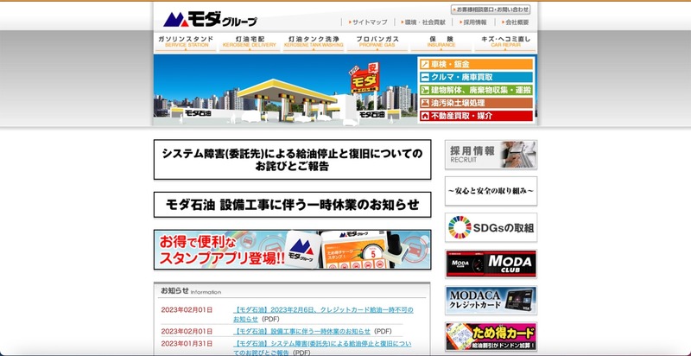Click the blue クルマ・廃車買取 button

click(476, 77)
